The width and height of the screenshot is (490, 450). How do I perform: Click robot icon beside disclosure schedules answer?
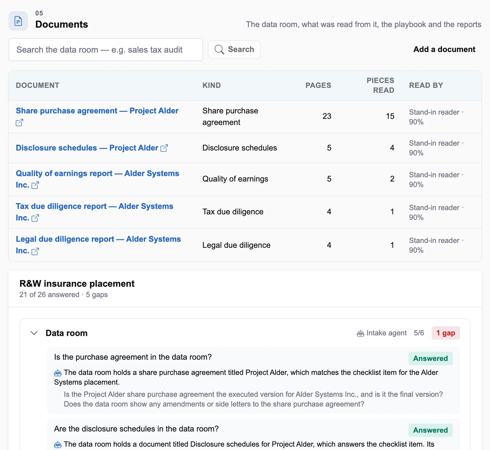point(58,444)
